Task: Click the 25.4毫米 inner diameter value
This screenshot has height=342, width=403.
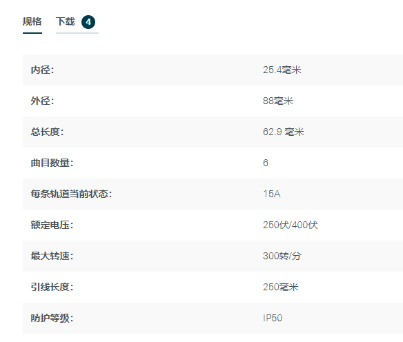Action: pyautogui.click(x=282, y=70)
